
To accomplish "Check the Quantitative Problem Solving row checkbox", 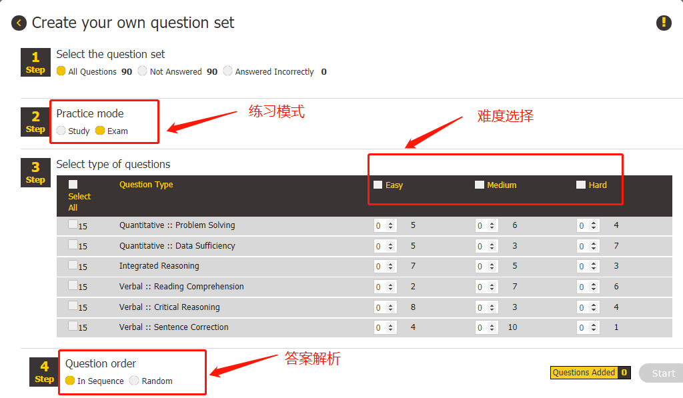I will (x=73, y=225).
